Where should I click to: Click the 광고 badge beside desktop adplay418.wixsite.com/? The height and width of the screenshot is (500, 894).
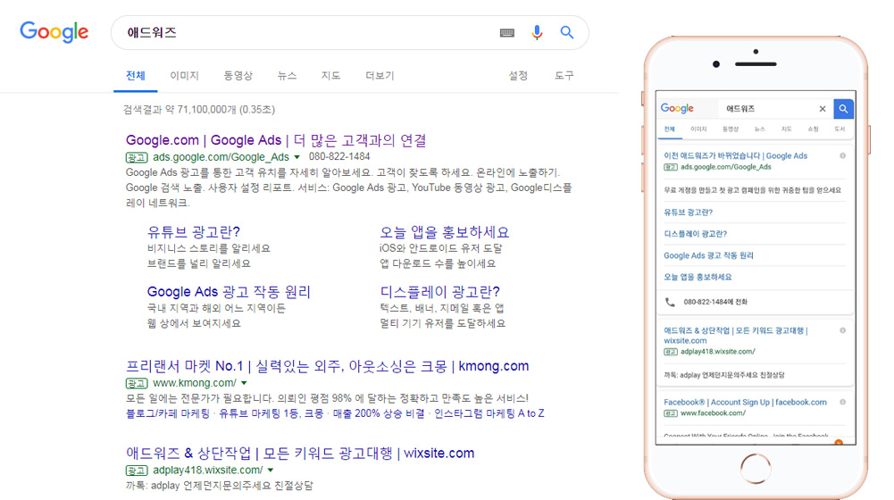(x=137, y=471)
